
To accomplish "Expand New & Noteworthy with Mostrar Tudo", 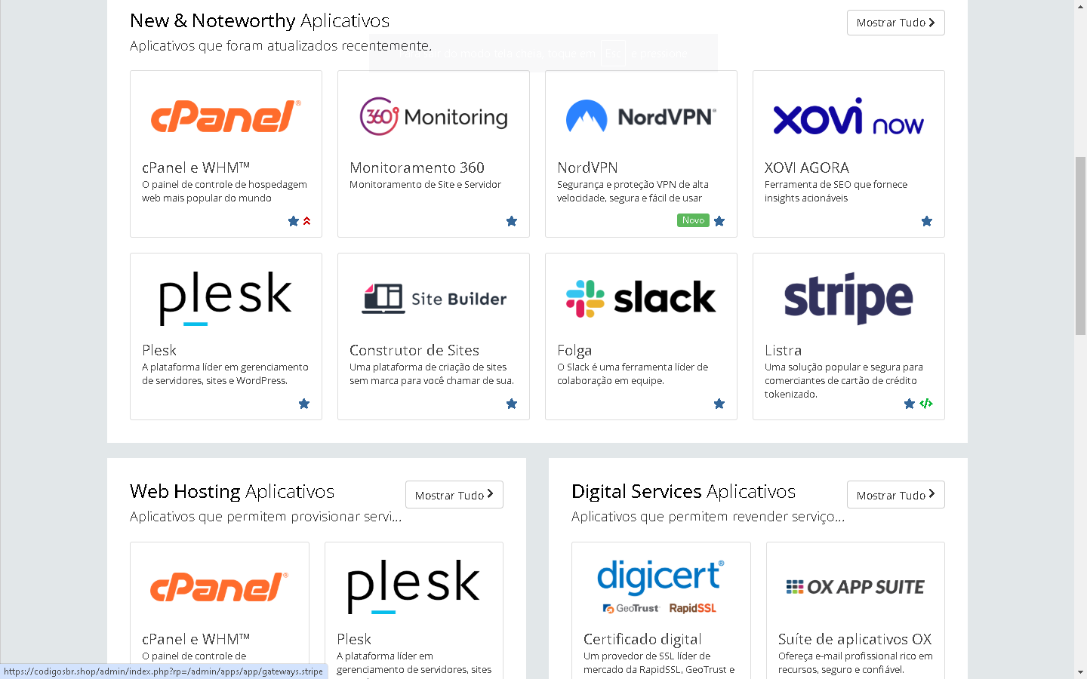I will (895, 23).
